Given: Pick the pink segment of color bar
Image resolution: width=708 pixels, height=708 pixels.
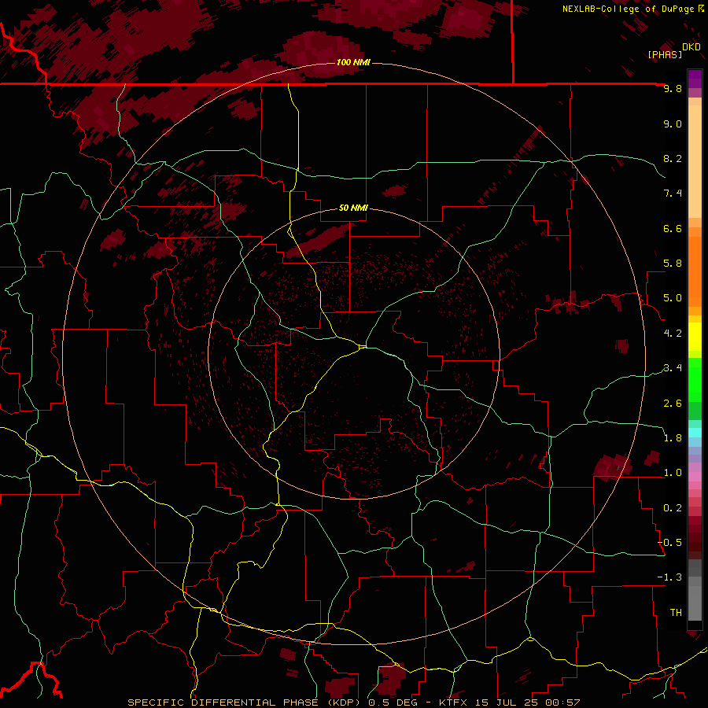Looking at the screenshot, I should point(695,477).
